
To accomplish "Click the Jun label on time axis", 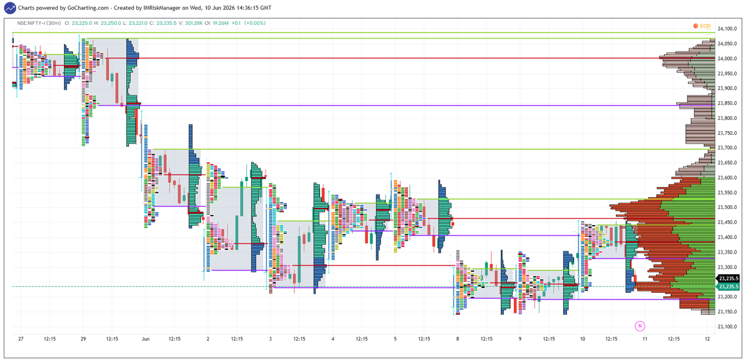I will pos(146,339).
